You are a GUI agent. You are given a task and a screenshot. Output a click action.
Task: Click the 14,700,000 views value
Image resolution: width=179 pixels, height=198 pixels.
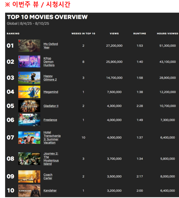click(114, 78)
